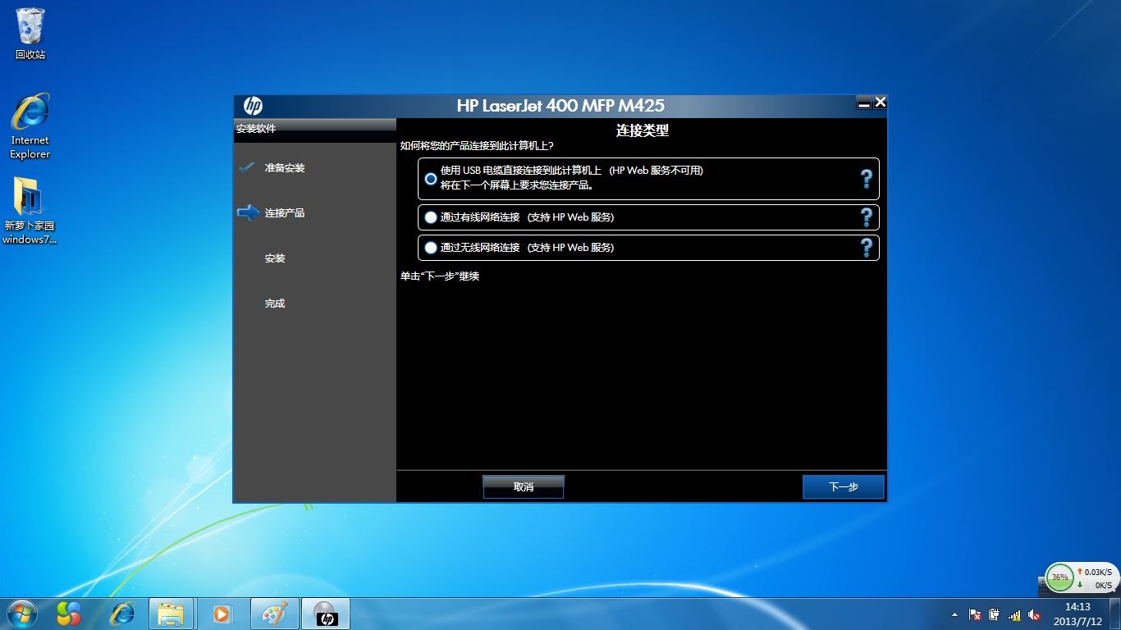Click the 连接类型 heading

(643, 130)
